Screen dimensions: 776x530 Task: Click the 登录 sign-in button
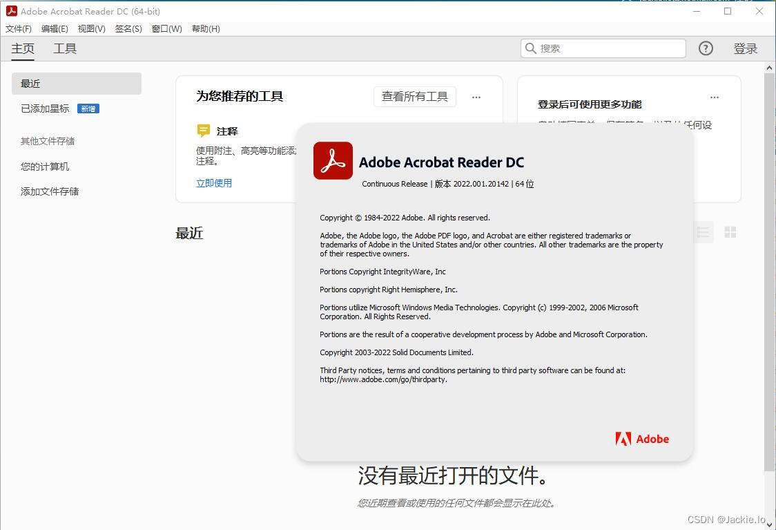coord(746,48)
